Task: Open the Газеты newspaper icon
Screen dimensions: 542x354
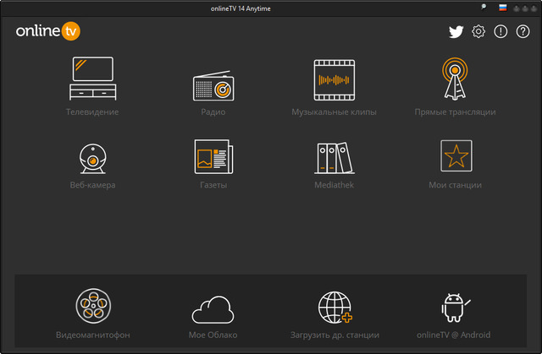Action: [x=213, y=156]
